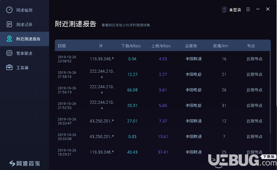
Task: Select the 2019-10-26 18:29:21 date cell
Action: click(x=67, y=152)
